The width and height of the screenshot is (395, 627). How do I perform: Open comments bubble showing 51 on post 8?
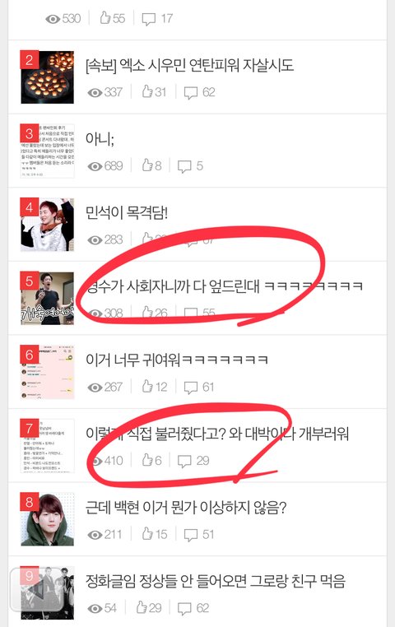(191, 534)
